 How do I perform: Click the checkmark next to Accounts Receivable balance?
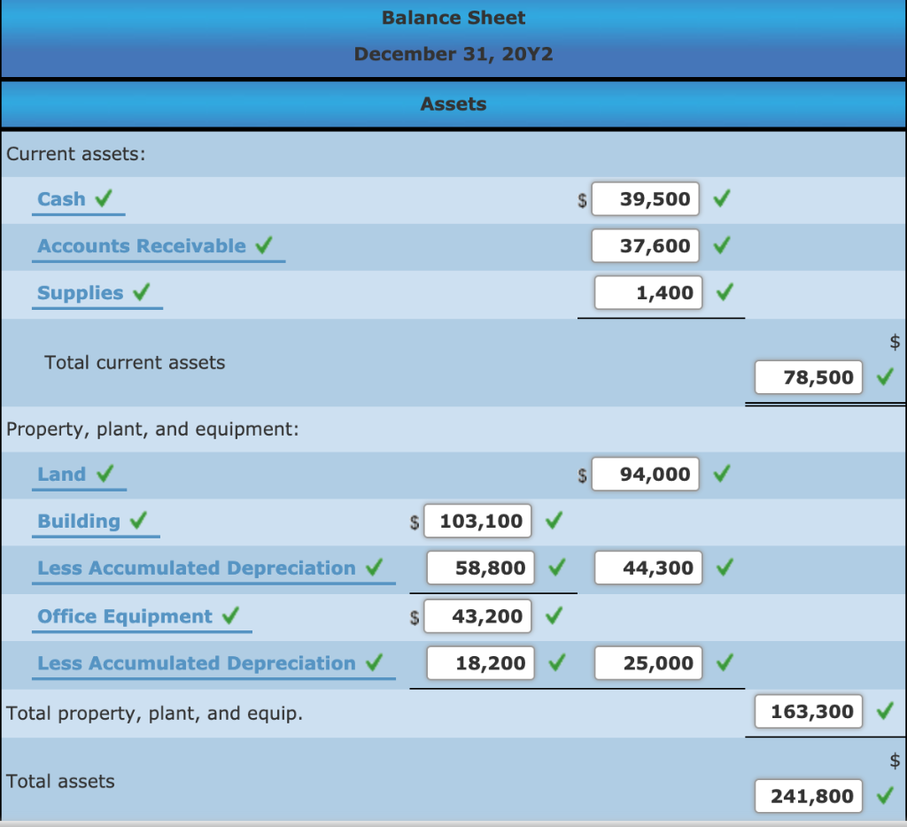[x=721, y=245]
